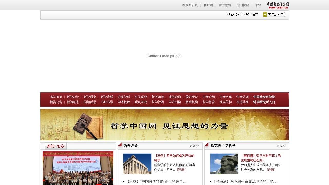329x185 pixels.
Task: Click the yellow arrow on 英文版入口 button
Action: pyautogui.click(x=264, y=14)
